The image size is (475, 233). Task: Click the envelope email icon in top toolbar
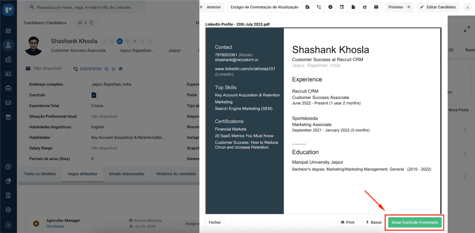tap(376, 7)
